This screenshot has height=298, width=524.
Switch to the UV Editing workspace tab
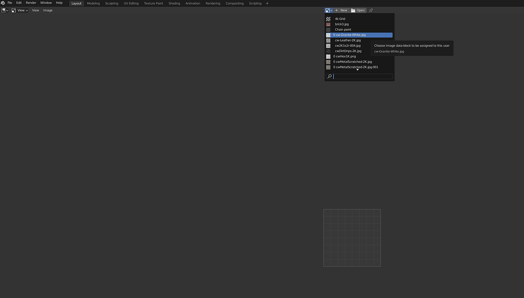[131, 4]
